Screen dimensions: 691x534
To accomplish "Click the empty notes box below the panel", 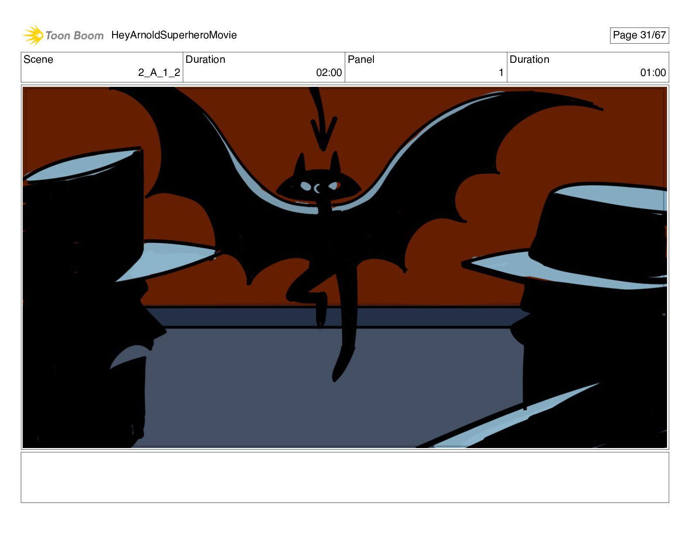I will click(345, 477).
